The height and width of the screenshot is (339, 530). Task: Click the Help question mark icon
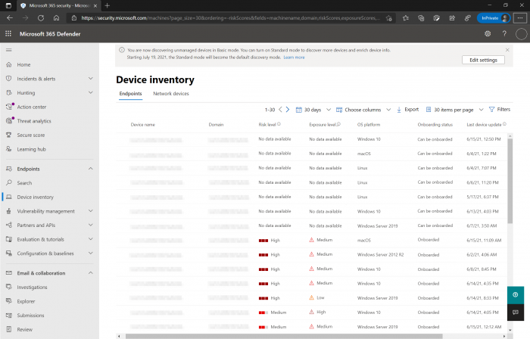click(504, 33)
